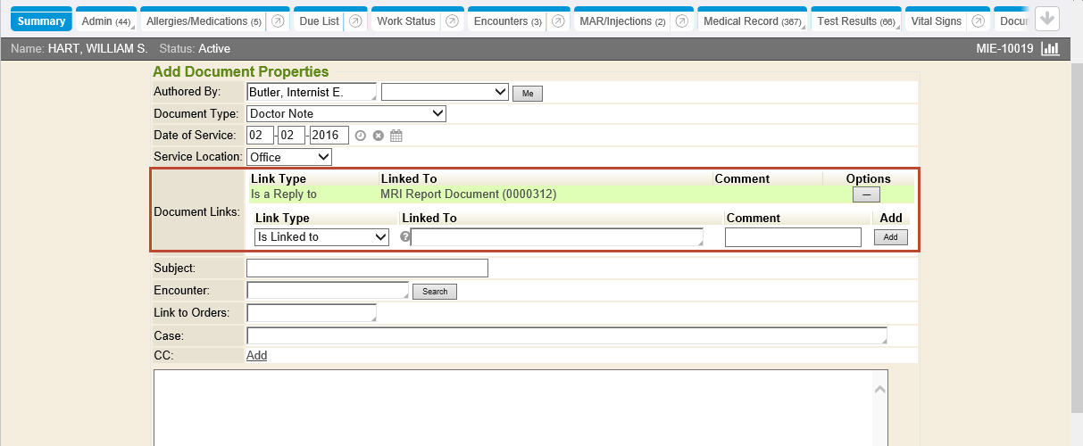Viewport: 1083px width, 446px height.
Task: Click the Search button beside Encounter
Action: pyautogui.click(x=435, y=292)
